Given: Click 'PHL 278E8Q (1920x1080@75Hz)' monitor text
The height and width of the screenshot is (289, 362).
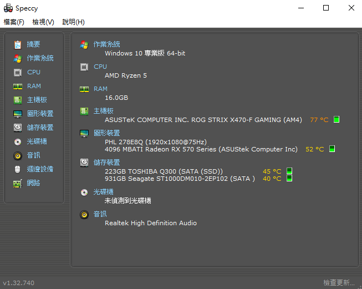Looking at the screenshot, I should coord(156,142).
